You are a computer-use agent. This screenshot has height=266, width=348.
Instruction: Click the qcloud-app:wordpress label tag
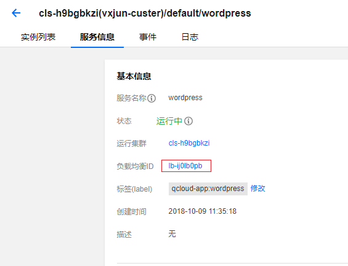(x=208, y=189)
